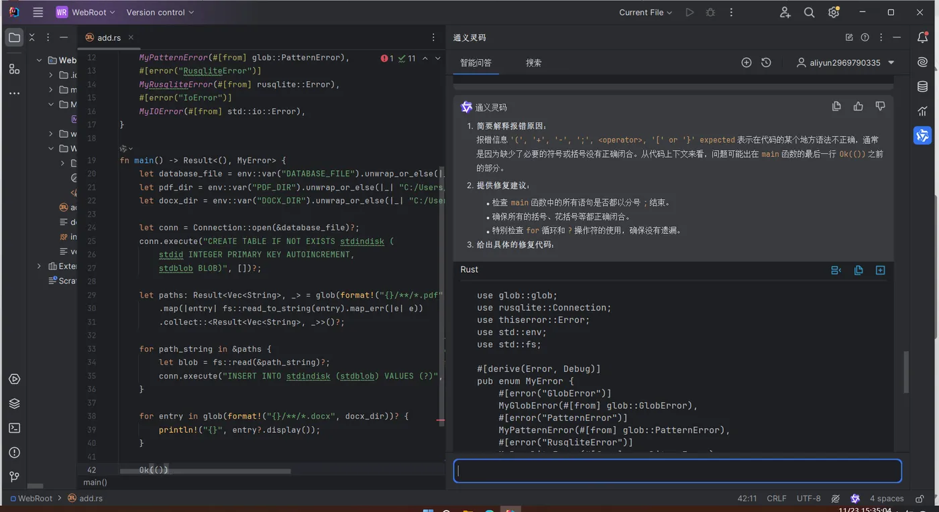Click the chat message input field
Screen dimensions: 939x512
pyautogui.click(x=677, y=471)
